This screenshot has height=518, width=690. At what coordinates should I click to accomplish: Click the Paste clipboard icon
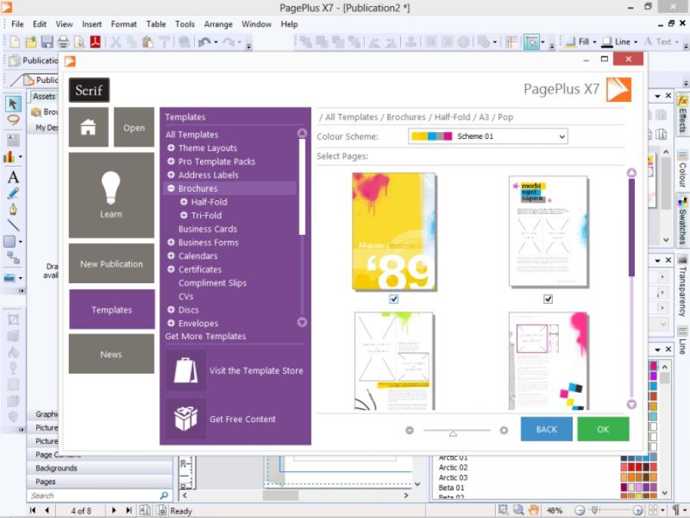coord(148,42)
